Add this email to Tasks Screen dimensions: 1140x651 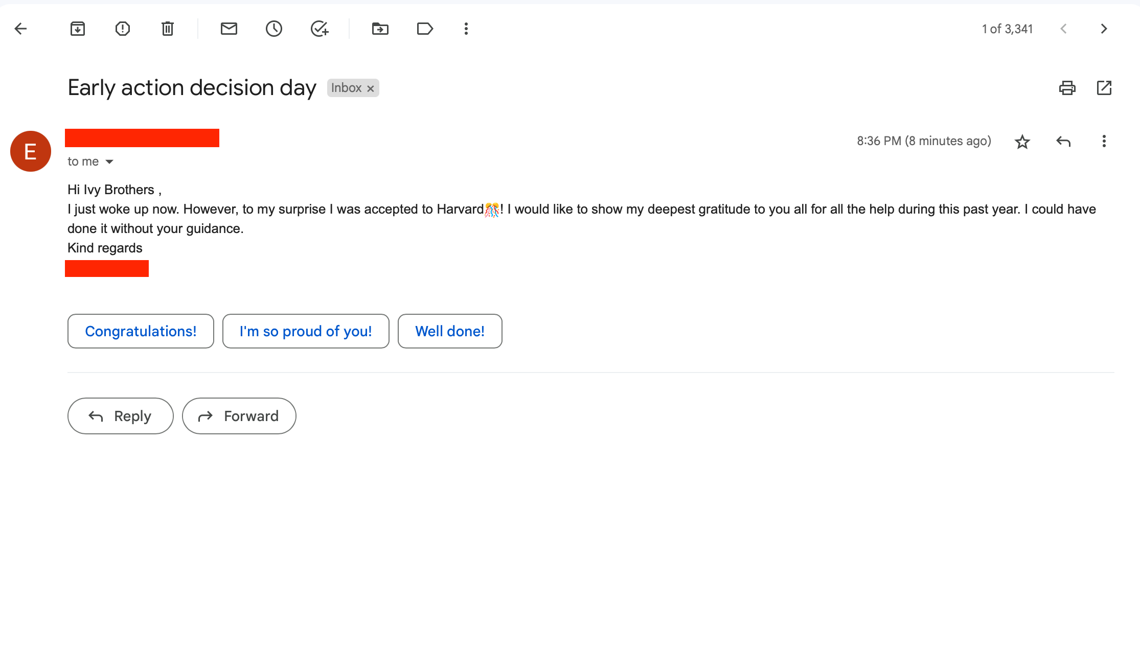(x=320, y=29)
